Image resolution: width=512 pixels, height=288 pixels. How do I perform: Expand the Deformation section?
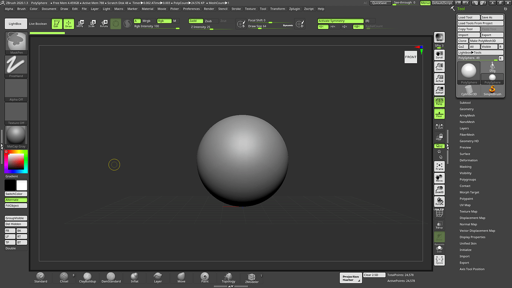pyautogui.click(x=468, y=160)
